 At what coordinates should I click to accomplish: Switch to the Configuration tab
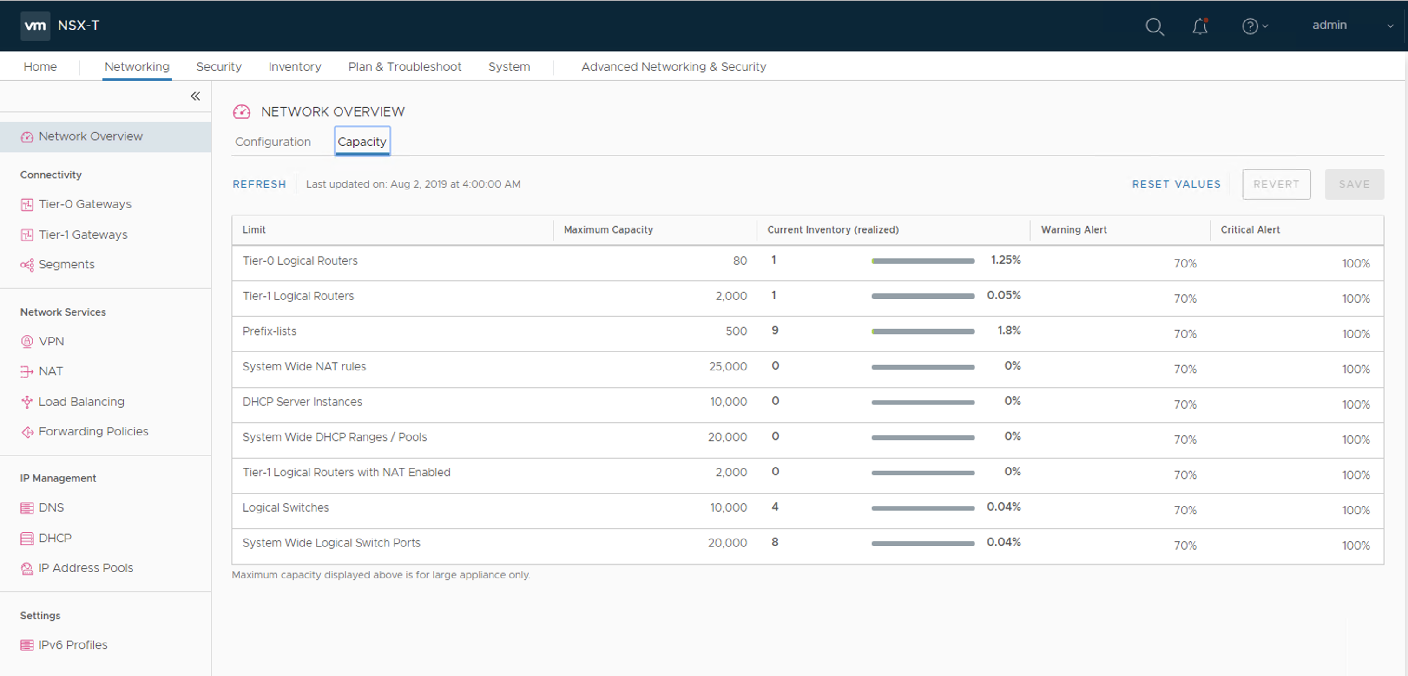(x=273, y=142)
